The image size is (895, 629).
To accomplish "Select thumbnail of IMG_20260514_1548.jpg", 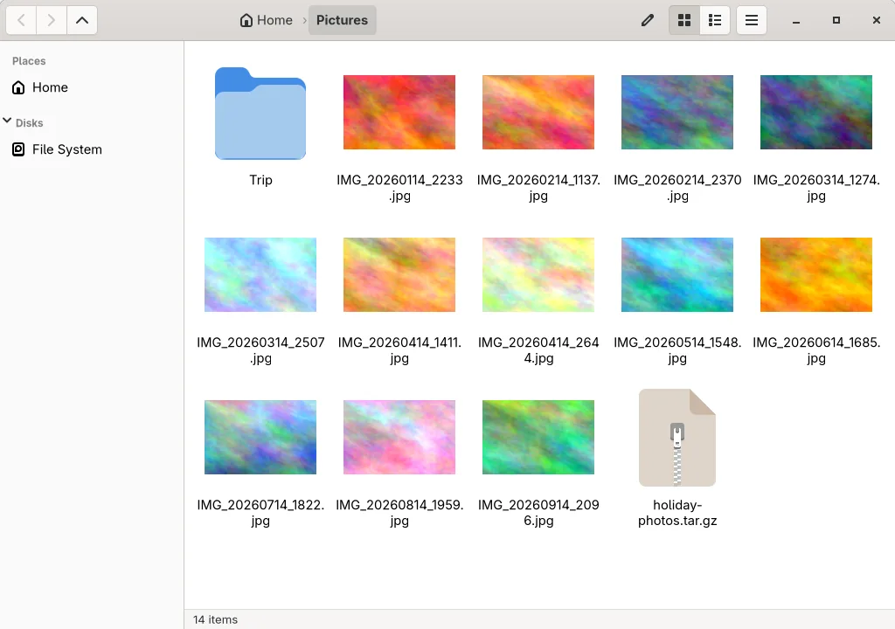I will 677,275.
